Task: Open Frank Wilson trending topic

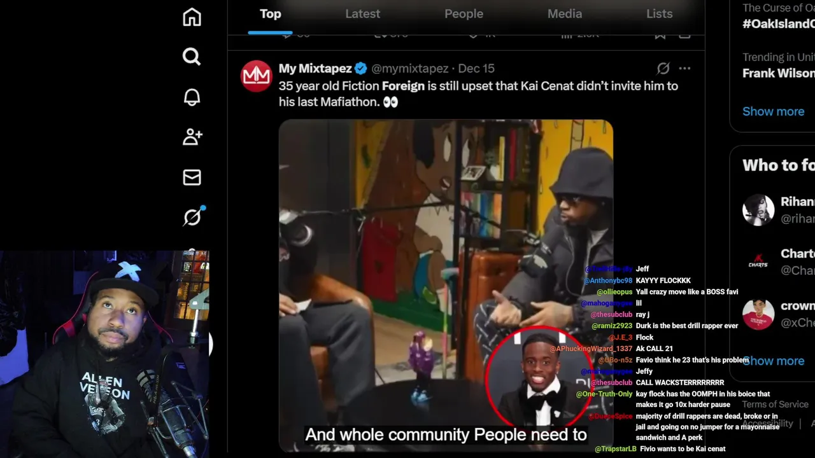Action: 778,73
